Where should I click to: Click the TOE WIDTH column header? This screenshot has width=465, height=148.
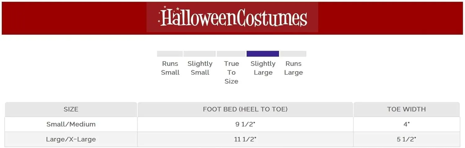[x=406, y=109]
